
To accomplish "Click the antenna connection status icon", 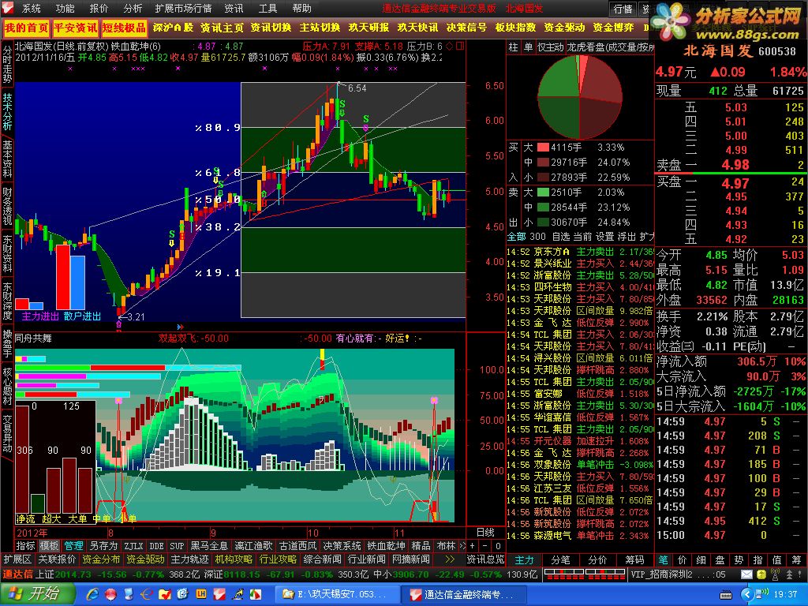I will [775, 574].
